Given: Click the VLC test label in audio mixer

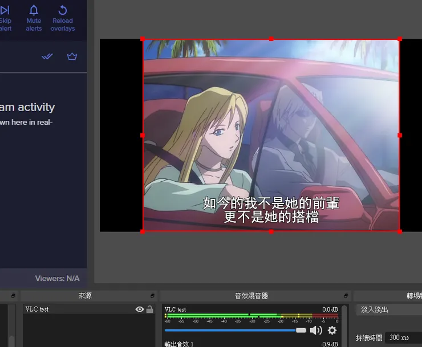Looking at the screenshot, I should [x=175, y=309].
